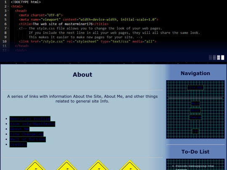Screen dimensions: 227x170
Task: Open the Wall of Buttons link
Action: click(28, 139)
